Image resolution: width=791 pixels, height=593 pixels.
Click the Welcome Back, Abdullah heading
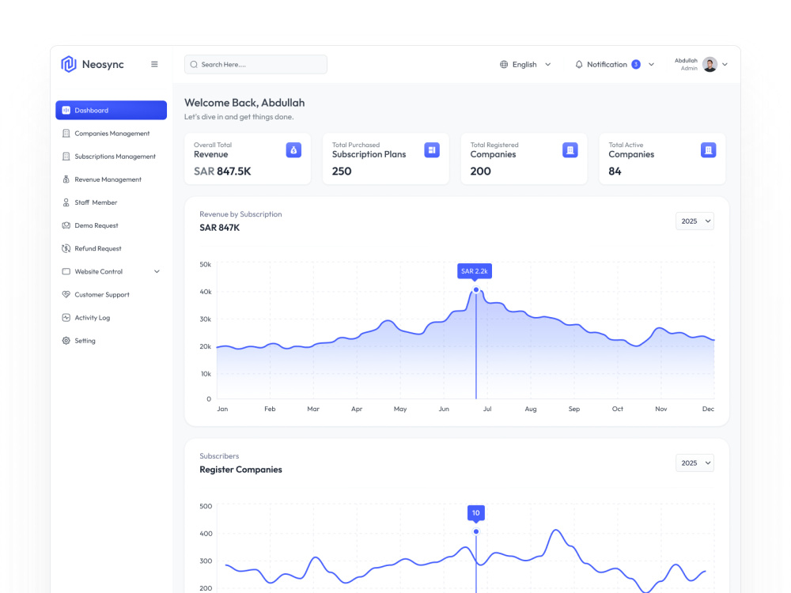[x=244, y=103]
